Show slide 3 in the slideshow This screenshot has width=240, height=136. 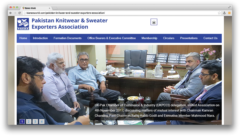point(35,122)
